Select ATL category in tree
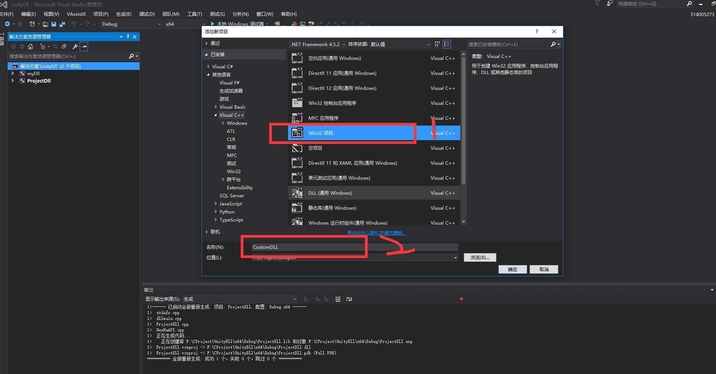This screenshot has width=716, height=374. tap(231, 131)
